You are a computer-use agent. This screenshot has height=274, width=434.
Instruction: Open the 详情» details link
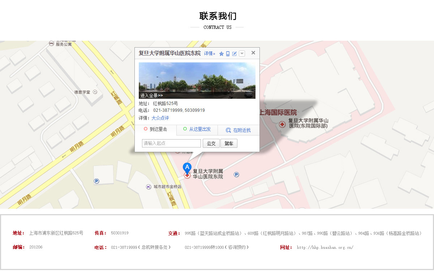(209, 53)
